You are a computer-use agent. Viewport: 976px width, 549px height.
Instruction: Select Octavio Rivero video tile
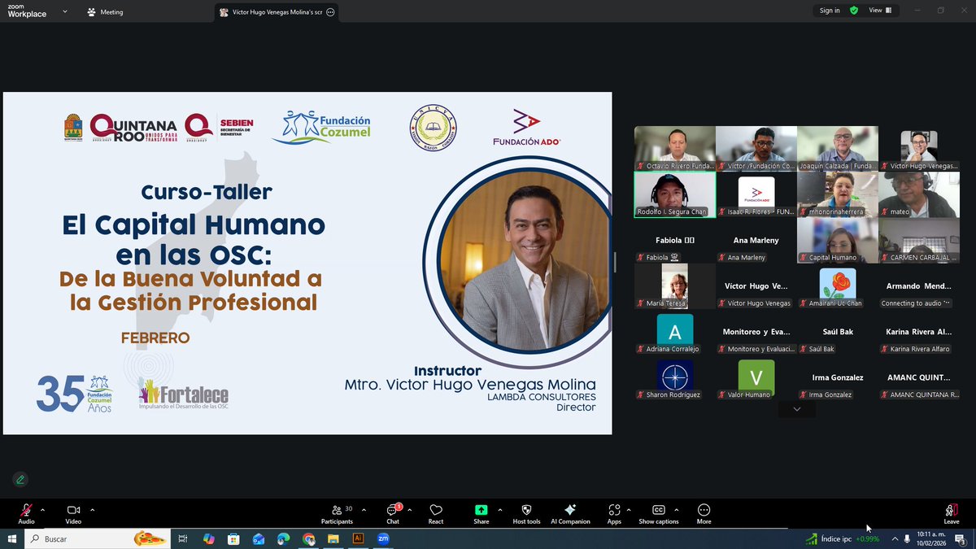675,149
